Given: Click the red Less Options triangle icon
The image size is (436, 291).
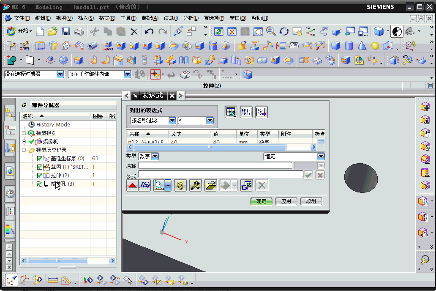Looking at the screenshot, I should (132, 185).
